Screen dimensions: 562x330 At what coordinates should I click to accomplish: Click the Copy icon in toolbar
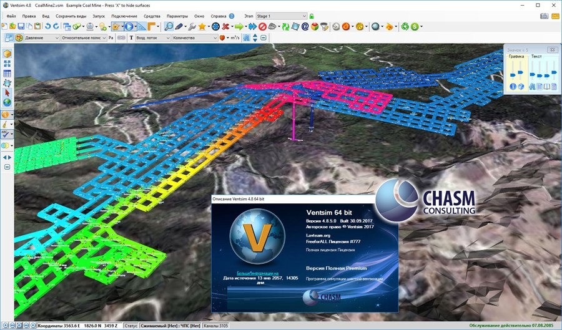point(29,26)
